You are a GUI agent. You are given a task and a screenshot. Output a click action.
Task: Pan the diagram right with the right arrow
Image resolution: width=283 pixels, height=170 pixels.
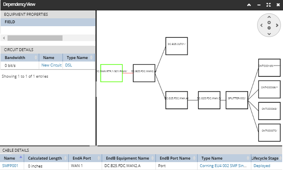pos(277,25)
